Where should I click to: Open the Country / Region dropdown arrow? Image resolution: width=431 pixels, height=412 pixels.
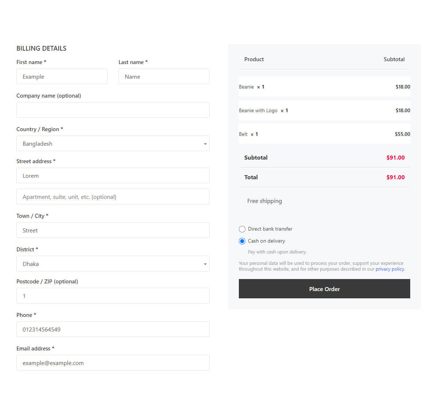(x=205, y=144)
